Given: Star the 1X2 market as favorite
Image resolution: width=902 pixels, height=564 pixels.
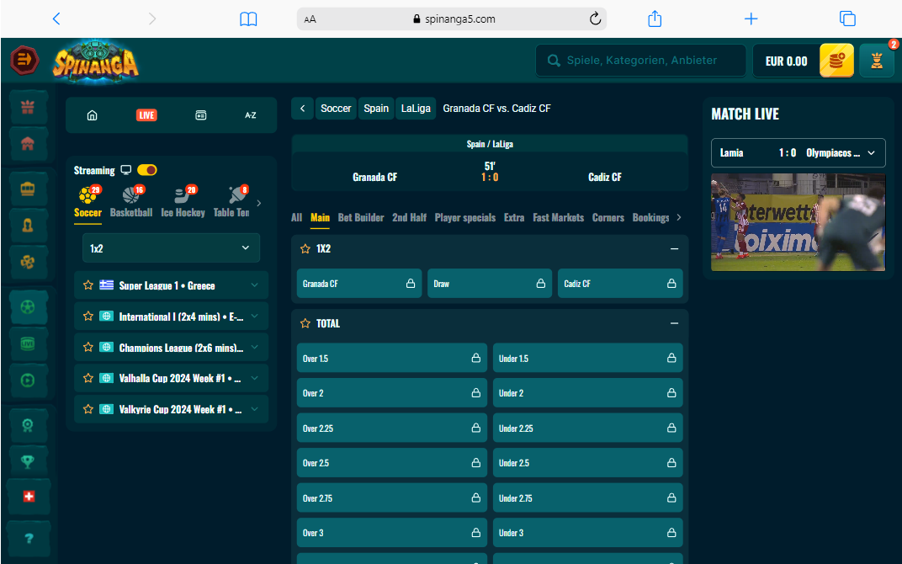Looking at the screenshot, I should 305,248.
